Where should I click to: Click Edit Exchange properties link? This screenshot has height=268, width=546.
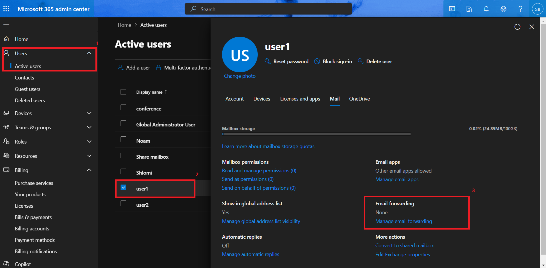point(403,255)
